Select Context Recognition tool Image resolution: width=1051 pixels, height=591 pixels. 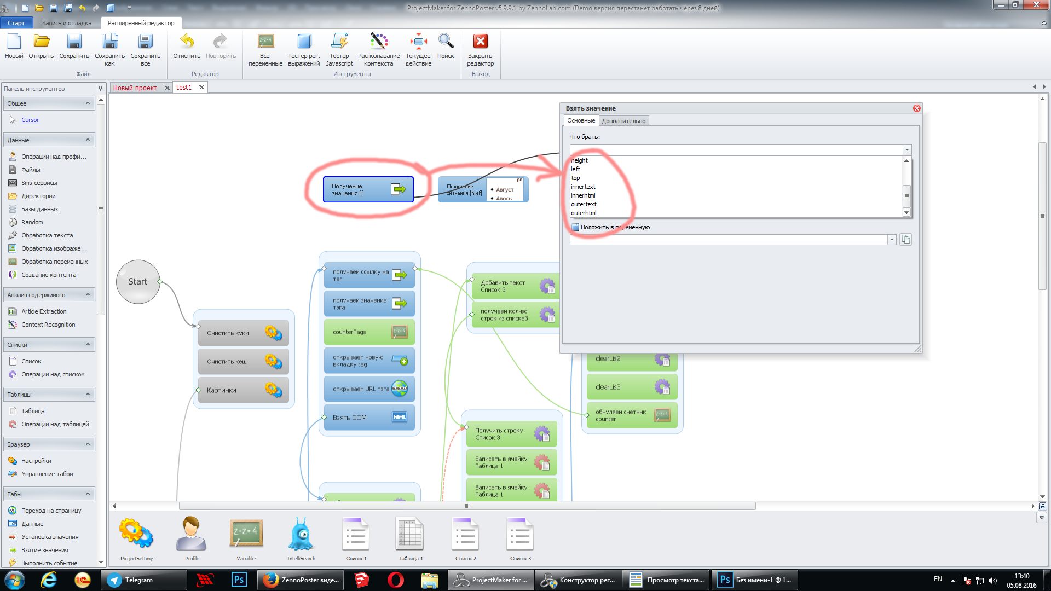[48, 325]
